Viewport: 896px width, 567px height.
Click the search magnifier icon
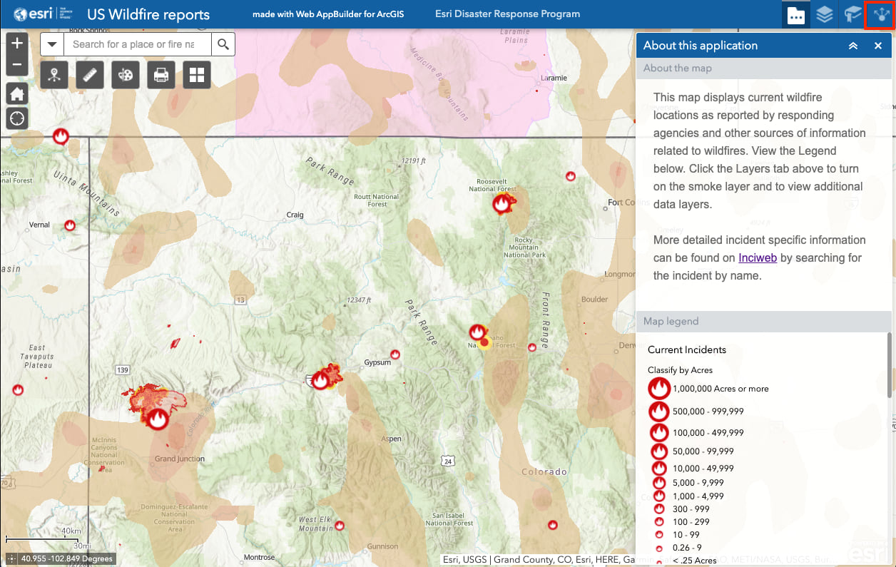coord(223,44)
